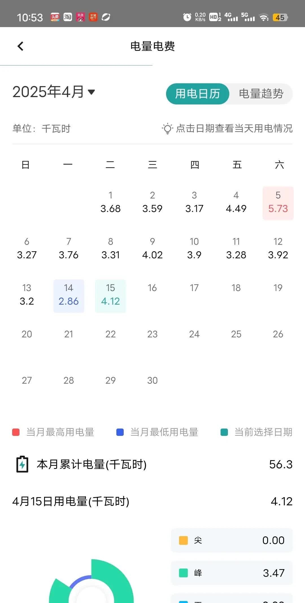Tap the 电量电费 page title
305x603 pixels.
click(152, 46)
